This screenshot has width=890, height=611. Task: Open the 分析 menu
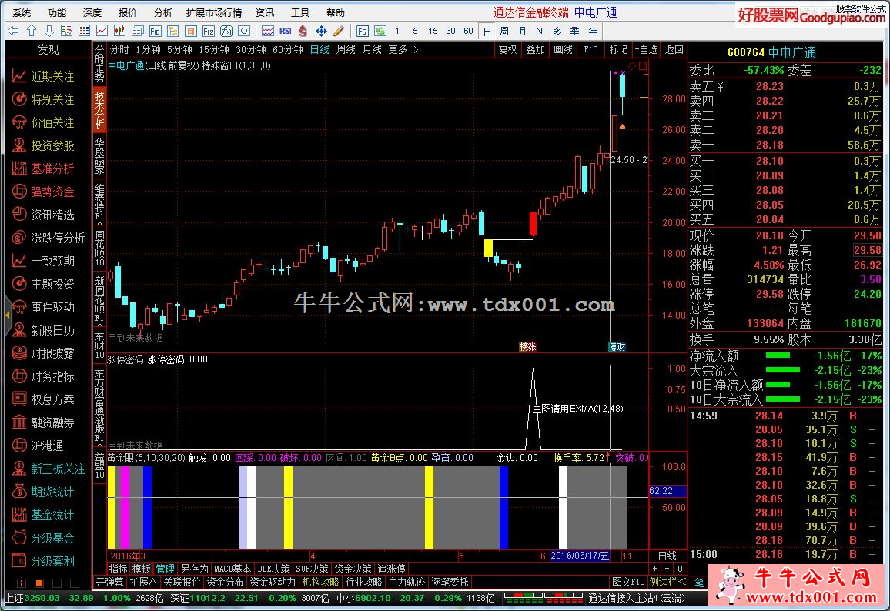tap(162, 12)
